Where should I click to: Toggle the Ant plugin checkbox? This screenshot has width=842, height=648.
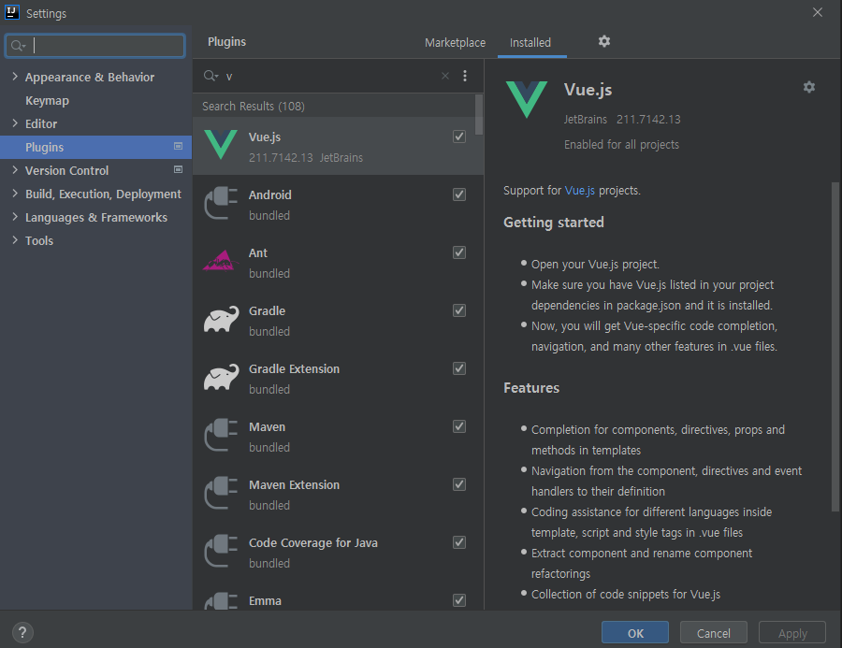[459, 252]
